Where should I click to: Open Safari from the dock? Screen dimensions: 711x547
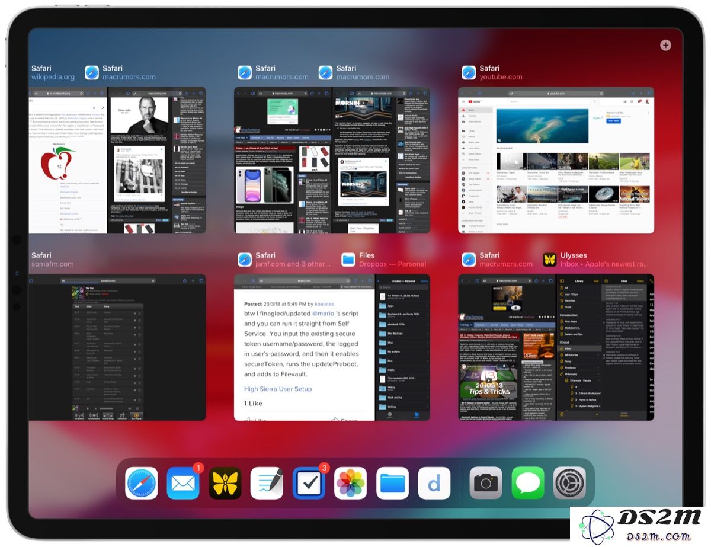[x=142, y=483]
